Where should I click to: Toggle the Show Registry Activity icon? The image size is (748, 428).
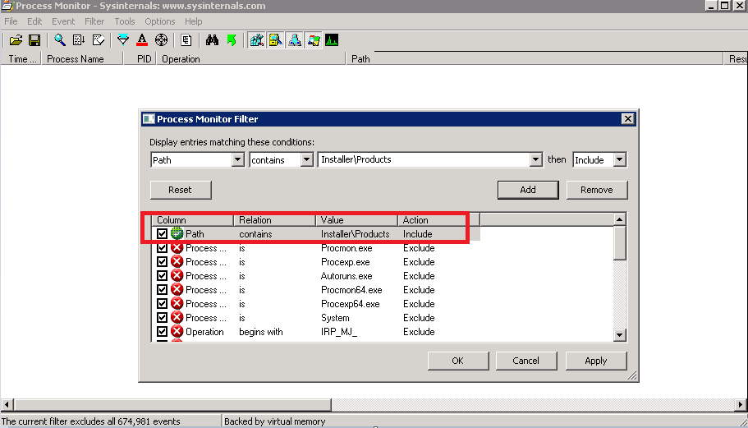tap(256, 40)
